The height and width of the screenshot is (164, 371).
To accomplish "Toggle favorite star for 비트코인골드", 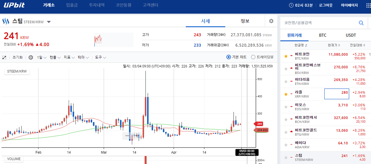I will pos(286,132).
